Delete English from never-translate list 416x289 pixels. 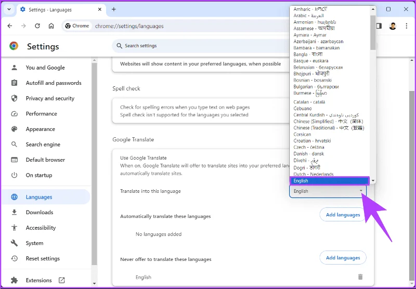(360, 277)
